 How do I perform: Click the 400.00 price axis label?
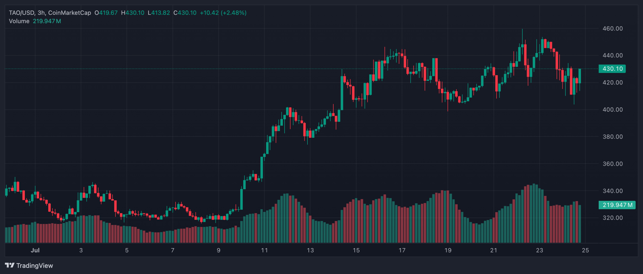(613, 110)
